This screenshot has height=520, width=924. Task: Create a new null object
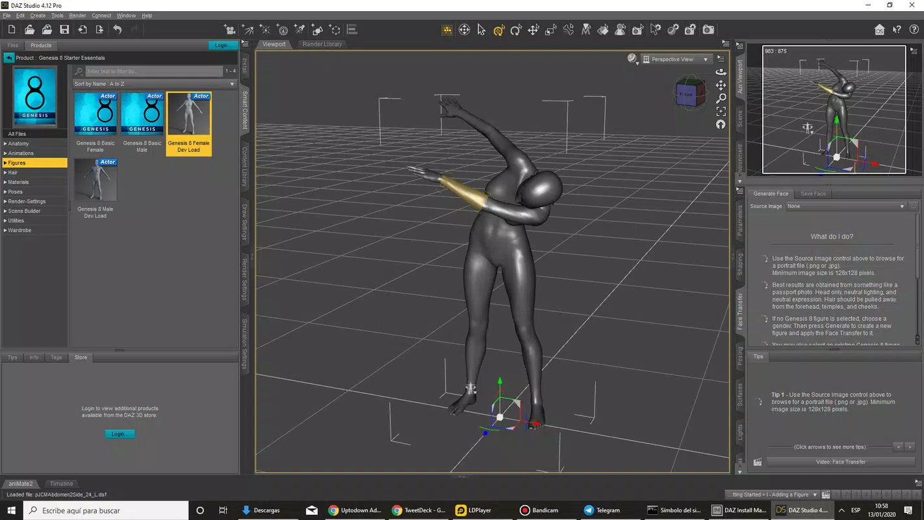point(335,30)
